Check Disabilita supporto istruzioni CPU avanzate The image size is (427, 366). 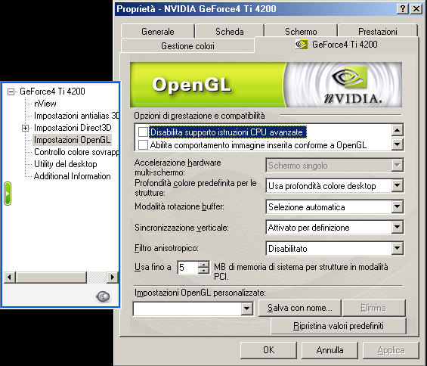[x=143, y=132]
